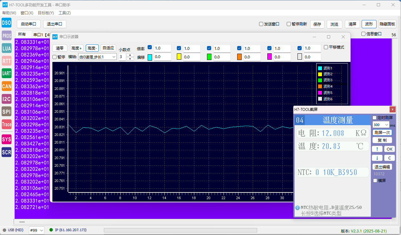Enable the 暂停刷新 checkbox
401x235 pixels.
tap(289, 24)
